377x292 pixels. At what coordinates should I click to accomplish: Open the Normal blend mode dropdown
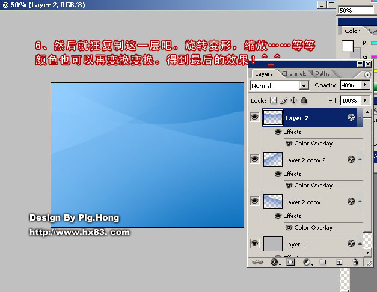304,85
